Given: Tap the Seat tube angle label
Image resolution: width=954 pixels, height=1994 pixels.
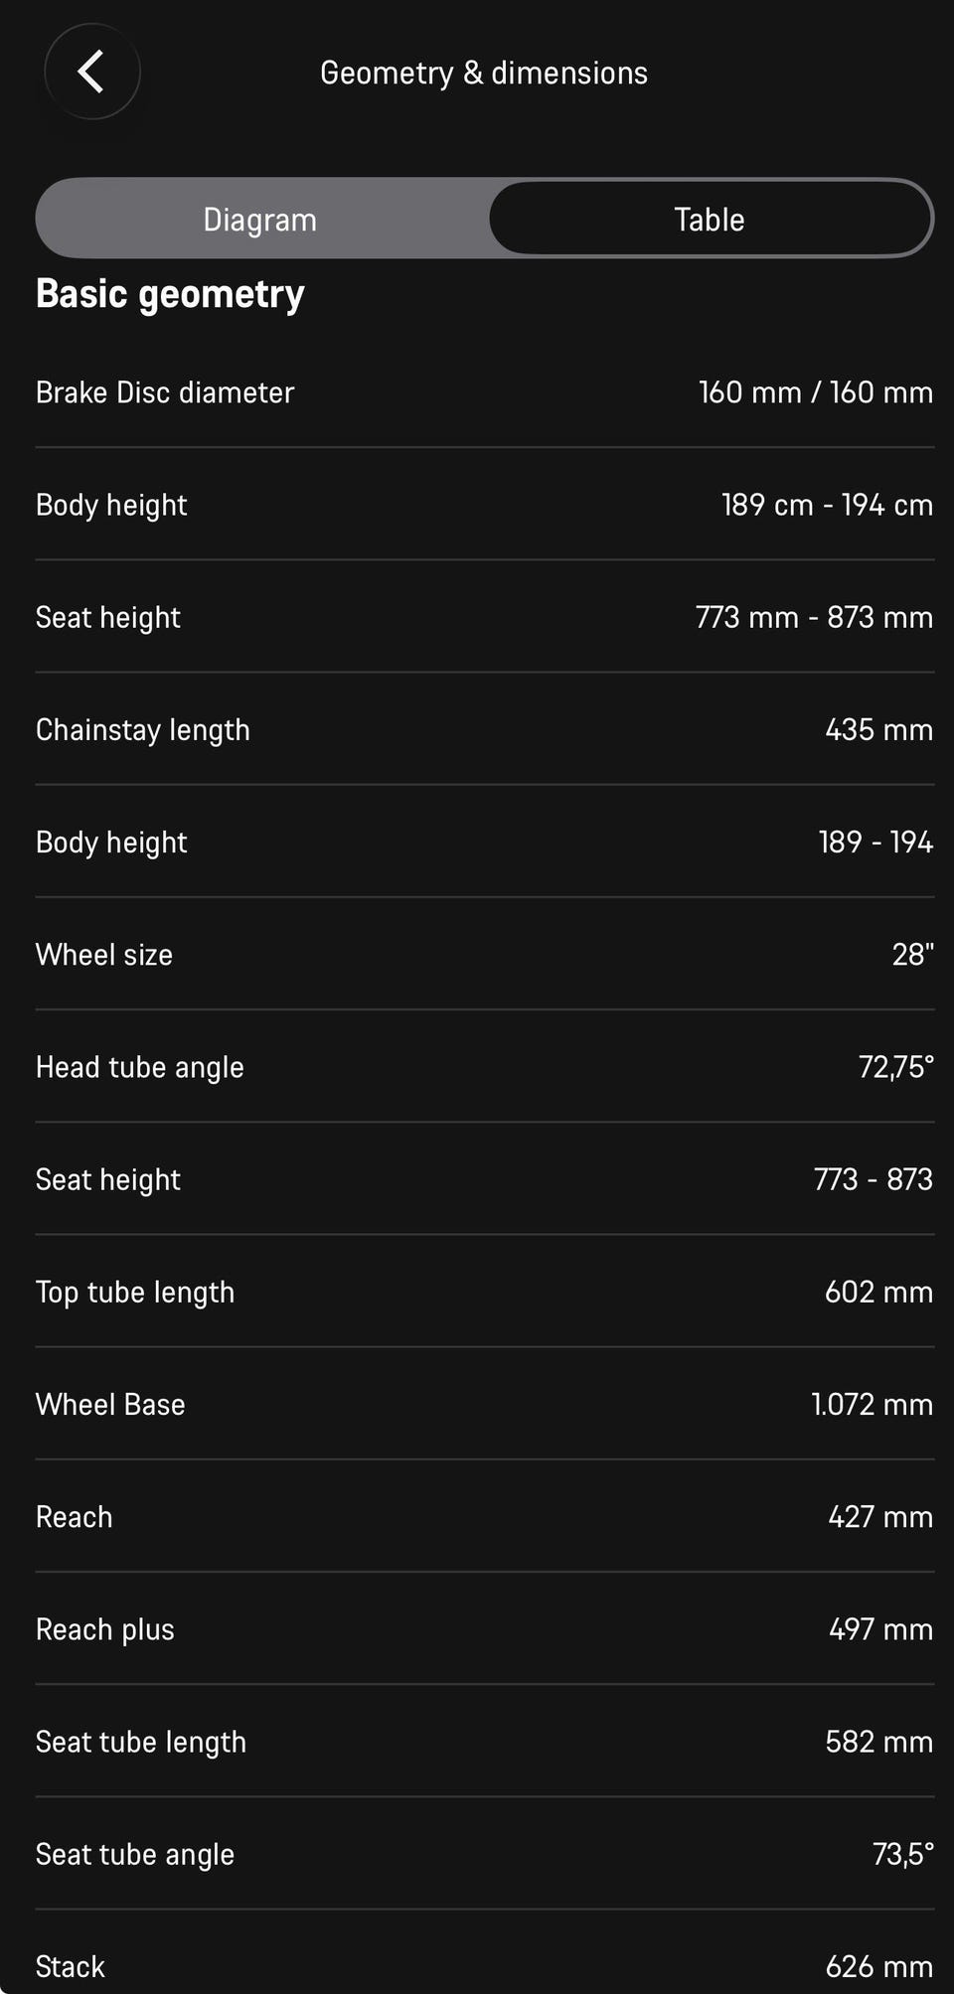Looking at the screenshot, I should (x=135, y=1854).
